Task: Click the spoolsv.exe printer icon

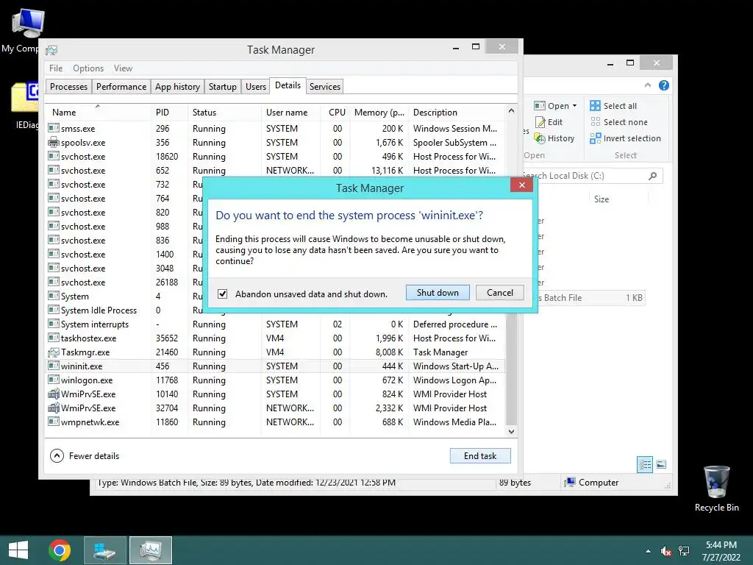Action: [x=54, y=142]
